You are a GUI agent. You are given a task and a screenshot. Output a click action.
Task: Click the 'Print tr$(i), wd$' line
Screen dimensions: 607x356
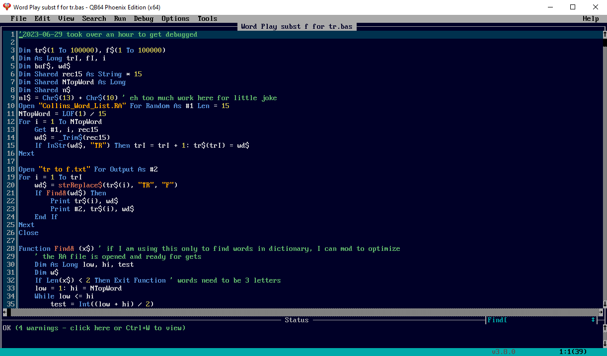(84, 201)
